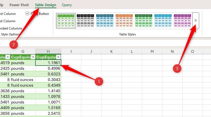Open the Power Pivot tab

(x=19, y=5)
